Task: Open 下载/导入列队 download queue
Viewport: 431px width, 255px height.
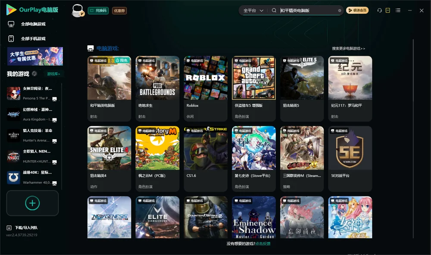Action: (x=22, y=228)
